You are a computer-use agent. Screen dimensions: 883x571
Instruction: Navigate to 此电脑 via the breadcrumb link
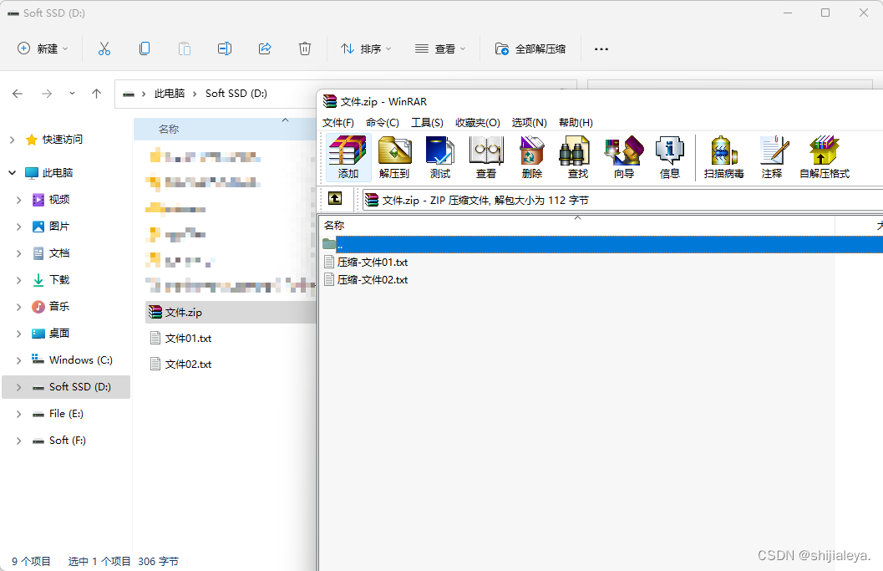pyautogui.click(x=171, y=93)
